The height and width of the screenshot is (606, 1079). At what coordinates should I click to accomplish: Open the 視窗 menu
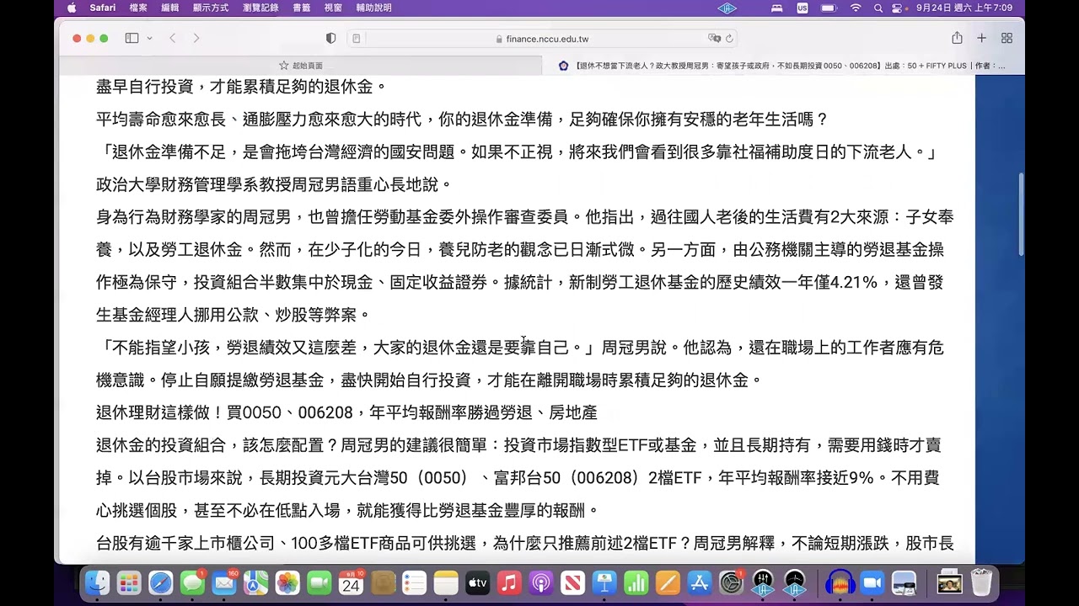click(333, 8)
